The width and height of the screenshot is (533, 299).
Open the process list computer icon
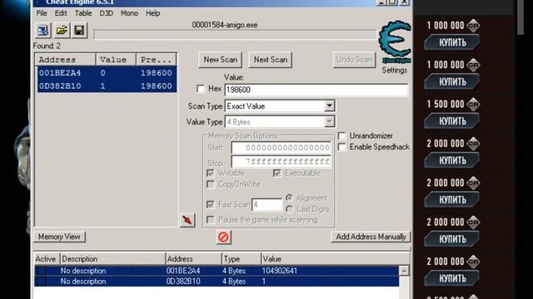42,31
